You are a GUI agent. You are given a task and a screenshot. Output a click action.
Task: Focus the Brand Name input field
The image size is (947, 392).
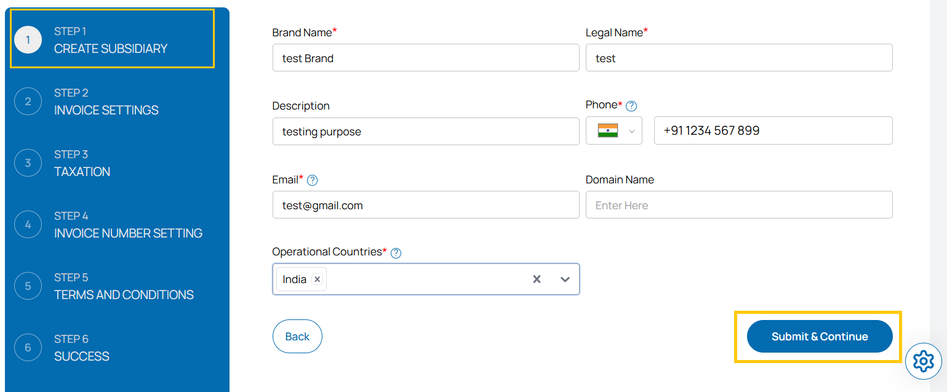pyautogui.click(x=425, y=58)
